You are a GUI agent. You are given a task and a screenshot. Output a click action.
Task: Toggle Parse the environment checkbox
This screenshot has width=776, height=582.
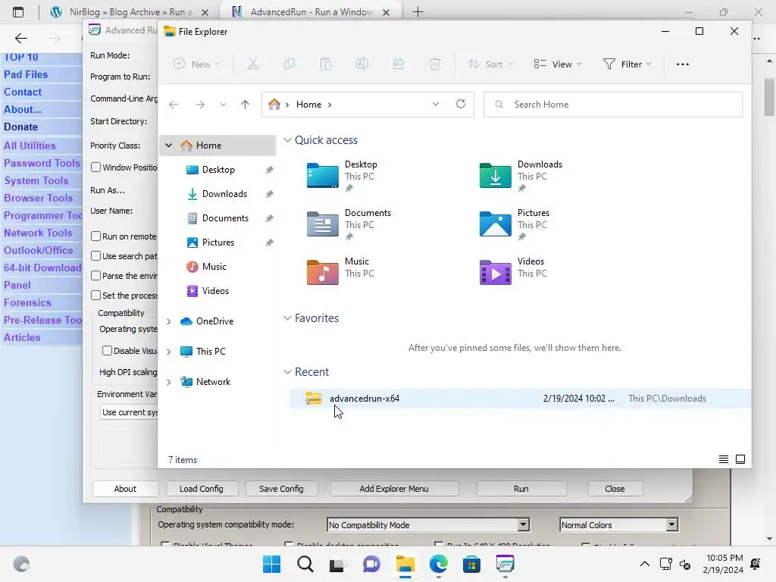click(x=96, y=276)
